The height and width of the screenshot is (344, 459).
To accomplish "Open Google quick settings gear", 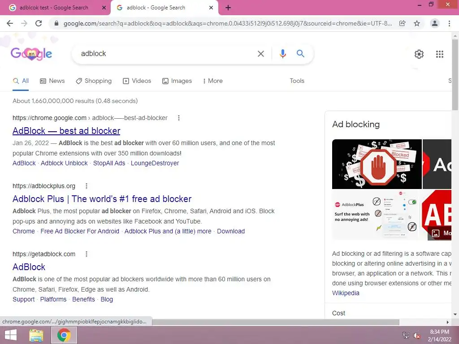I will [x=419, y=54].
